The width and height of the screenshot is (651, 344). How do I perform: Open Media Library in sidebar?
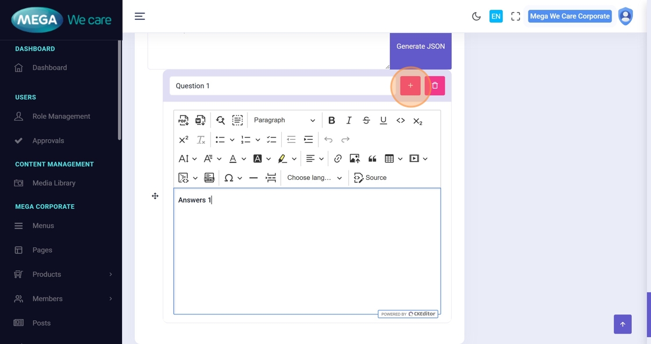[53, 183]
